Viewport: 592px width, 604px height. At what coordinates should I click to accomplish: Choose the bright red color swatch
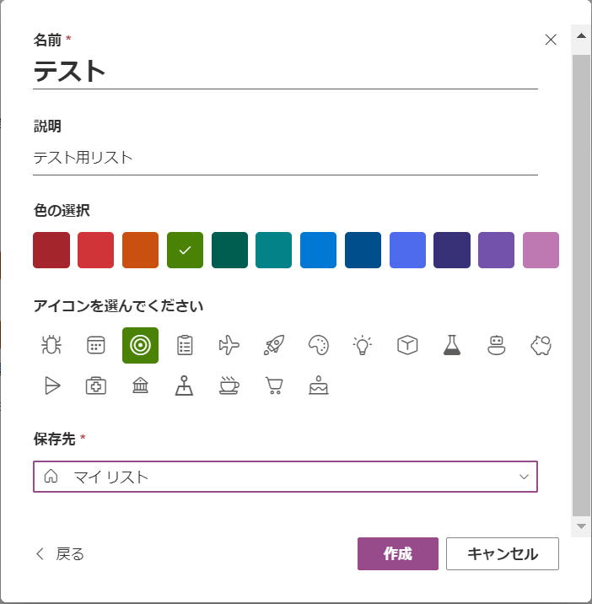tap(96, 250)
